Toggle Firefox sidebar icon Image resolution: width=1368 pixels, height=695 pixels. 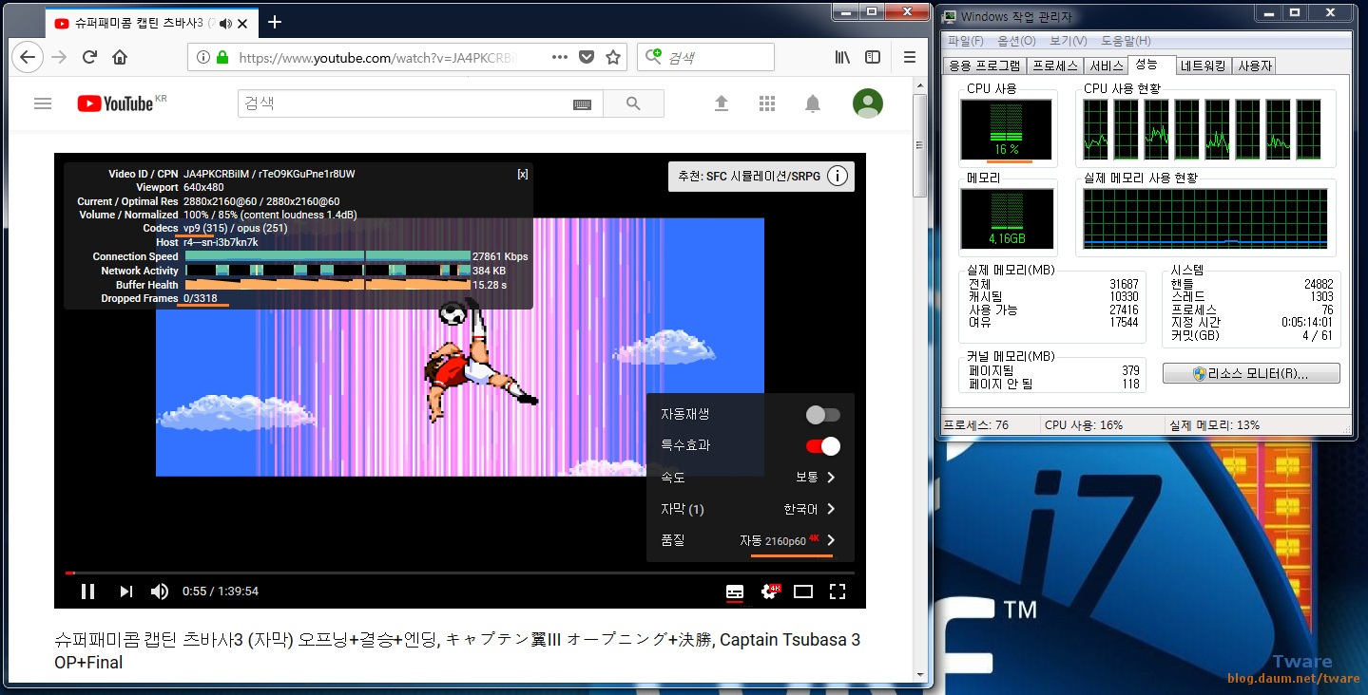(x=873, y=57)
